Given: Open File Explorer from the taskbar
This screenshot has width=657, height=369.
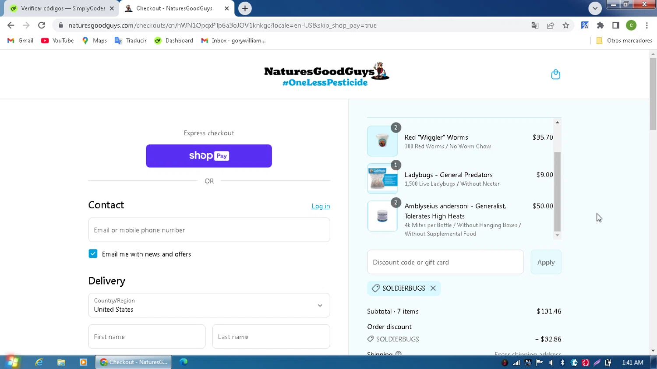Looking at the screenshot, I should click(61, 362).
